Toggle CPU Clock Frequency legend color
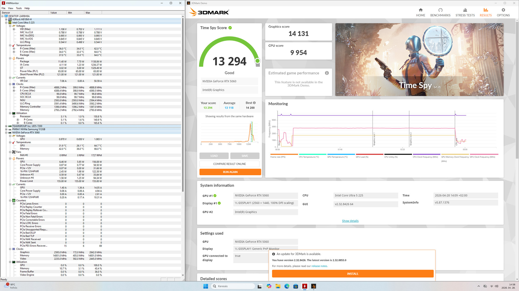 click(427, 154)
